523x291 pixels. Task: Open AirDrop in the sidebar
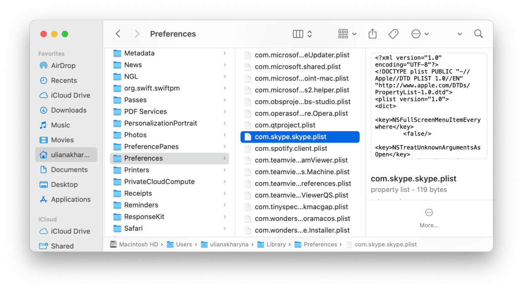point(63,66)
